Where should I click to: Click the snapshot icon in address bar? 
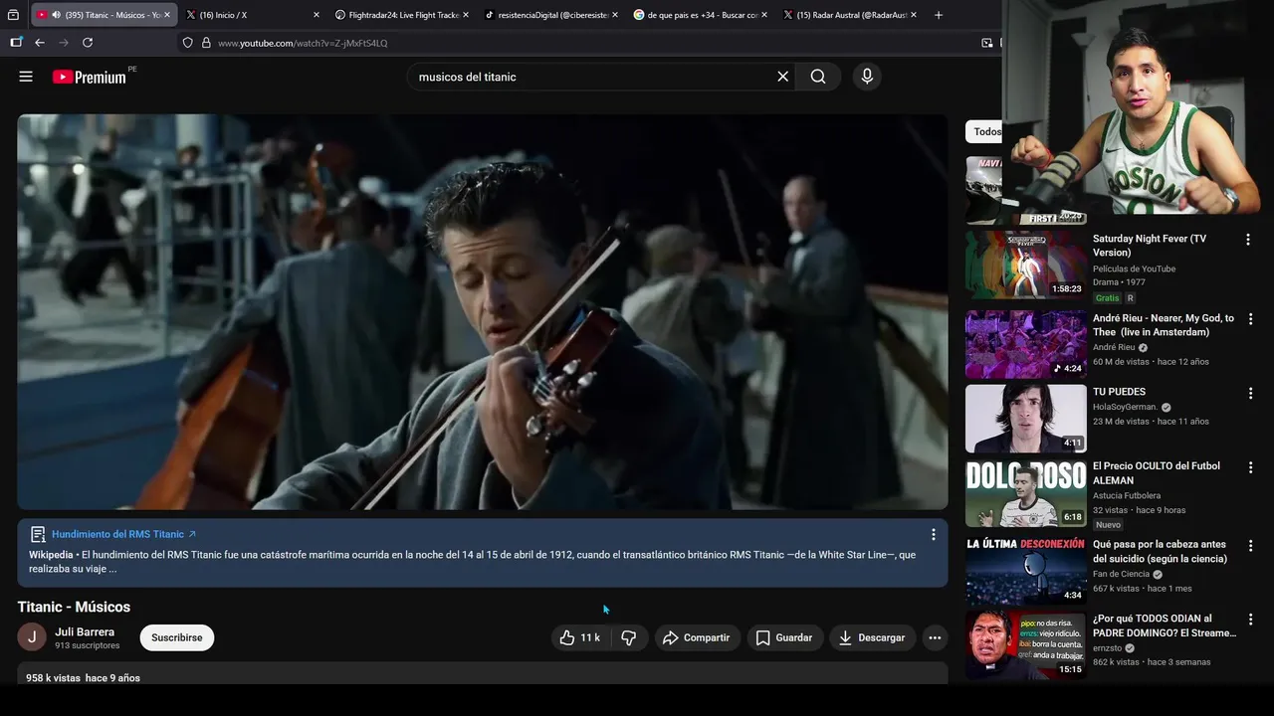[x=986, y=43]
